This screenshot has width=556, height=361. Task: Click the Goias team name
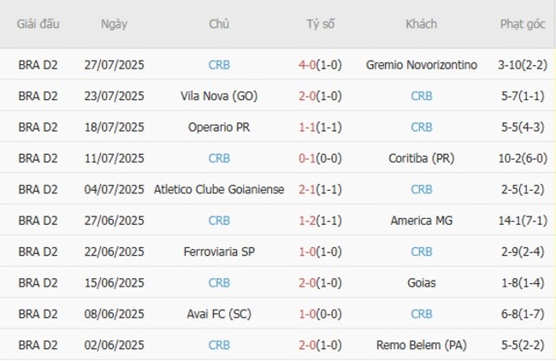[421, 282]
